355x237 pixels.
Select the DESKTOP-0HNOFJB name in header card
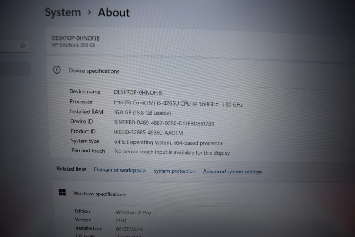(76, 38)
